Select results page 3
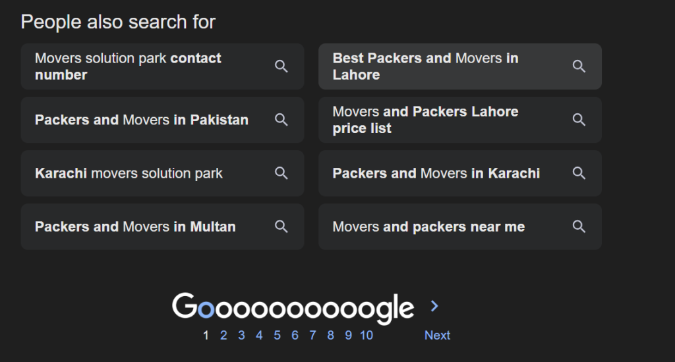The image size is (675, 362). click(241, 336)
